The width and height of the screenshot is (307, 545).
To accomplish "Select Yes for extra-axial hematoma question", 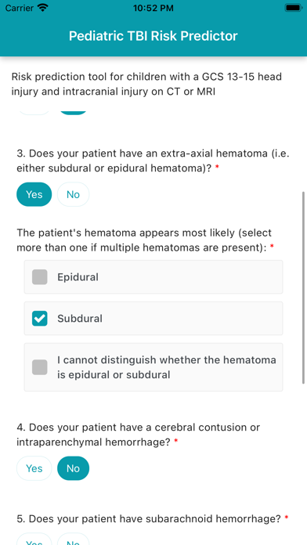I will pyautogui.click(x=34, y=194).
